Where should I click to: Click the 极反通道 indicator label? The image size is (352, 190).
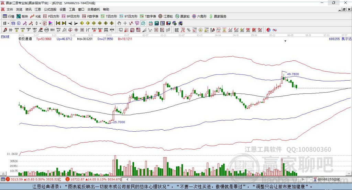coord(25,39)
